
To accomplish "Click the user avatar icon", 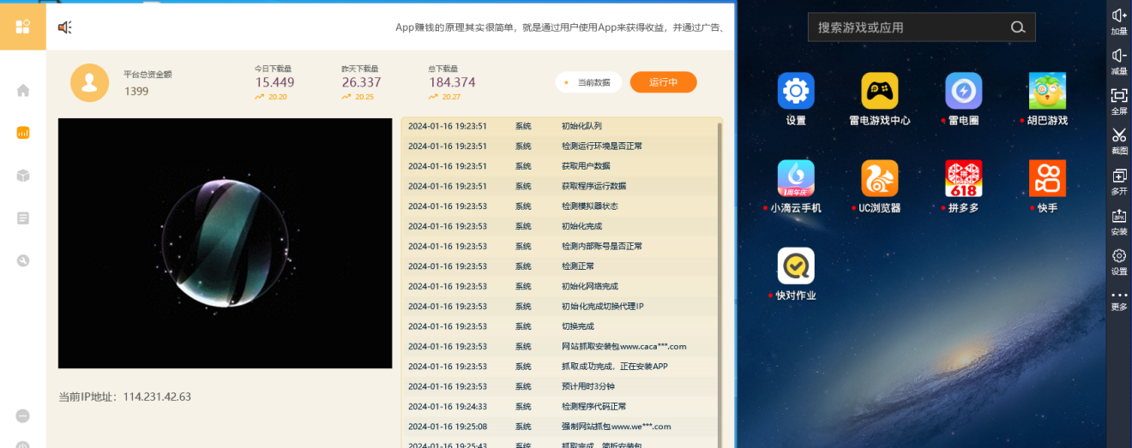I will [x=89, y=82].
